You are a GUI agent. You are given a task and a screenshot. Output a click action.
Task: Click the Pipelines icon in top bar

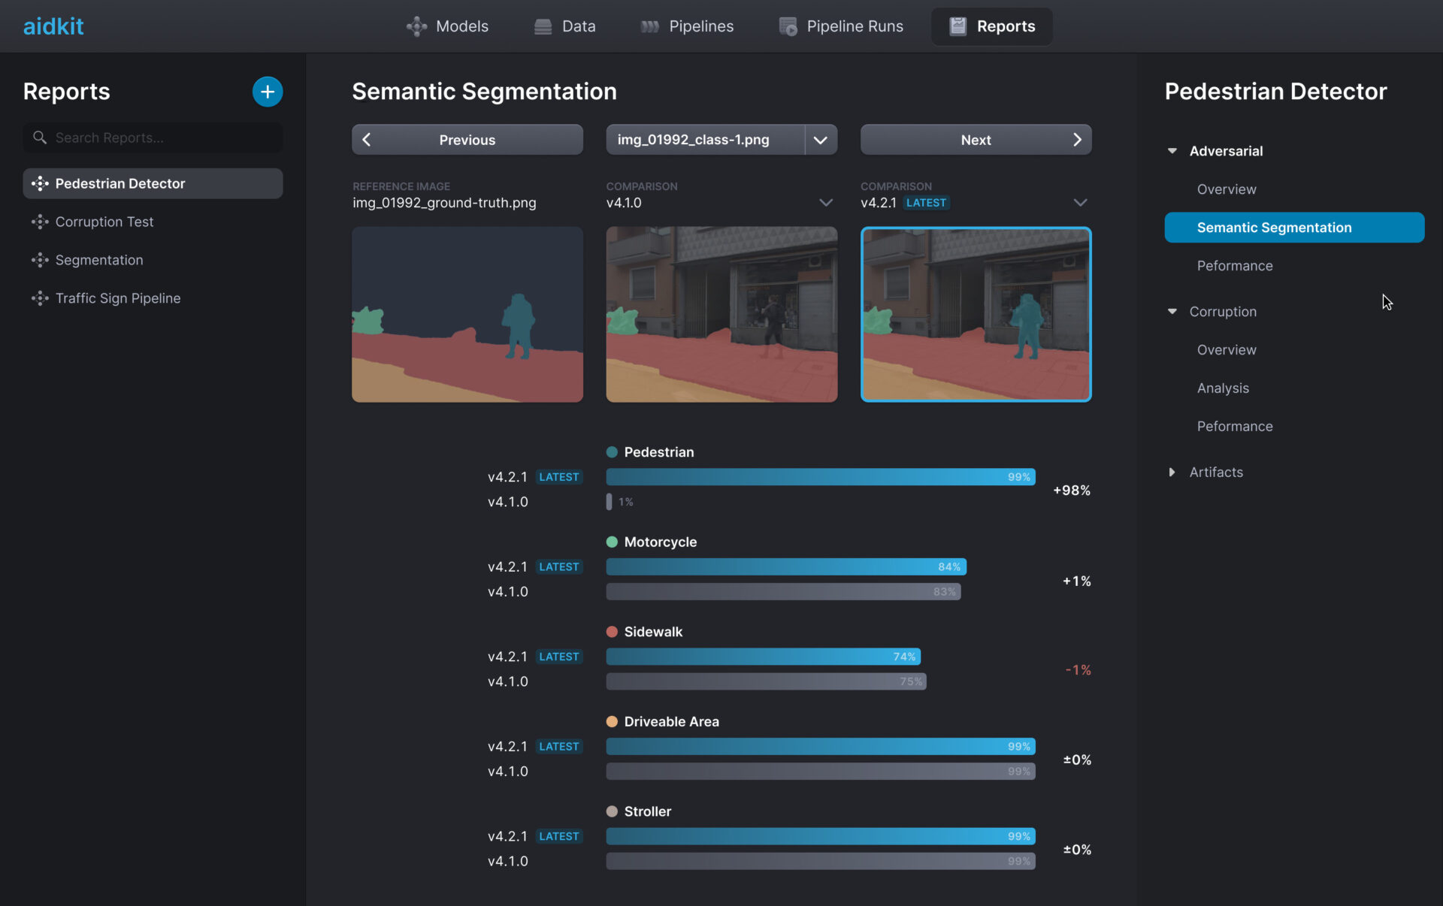[649, 26]
